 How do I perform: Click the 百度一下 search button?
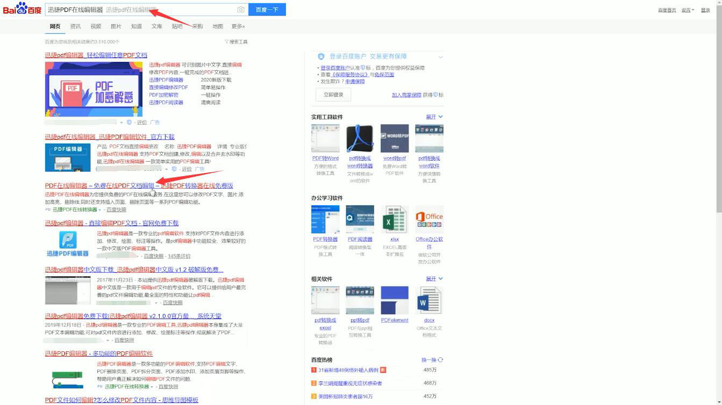pos(267,10)
